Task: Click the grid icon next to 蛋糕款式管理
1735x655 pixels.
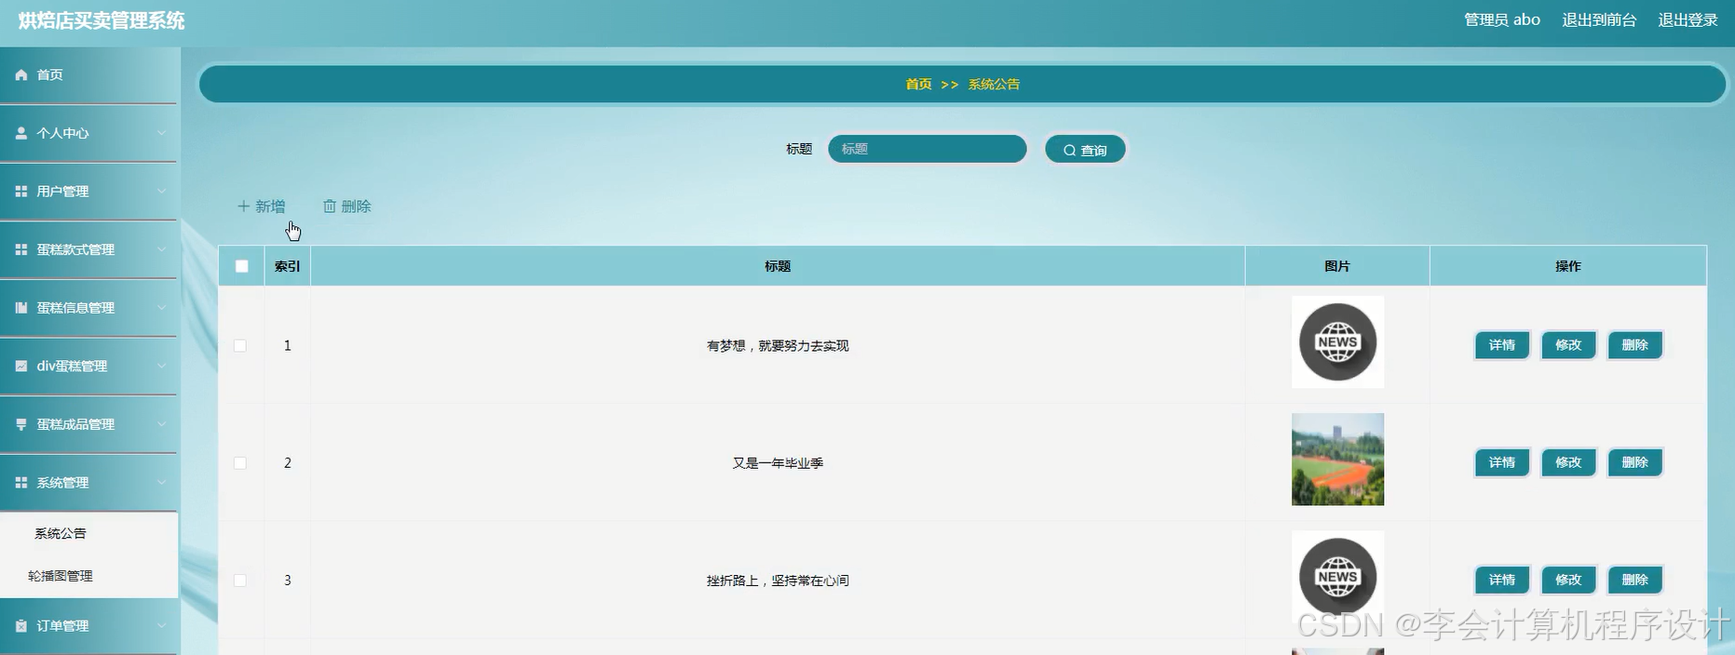Action: pyautogui.click(x=21, y=249)
